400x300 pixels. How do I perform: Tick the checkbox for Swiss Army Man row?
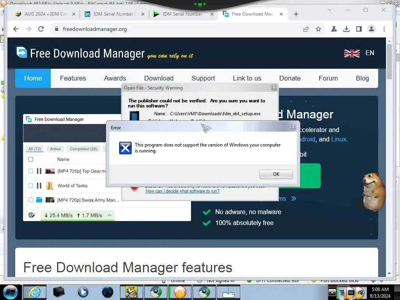tap(31, 200)
